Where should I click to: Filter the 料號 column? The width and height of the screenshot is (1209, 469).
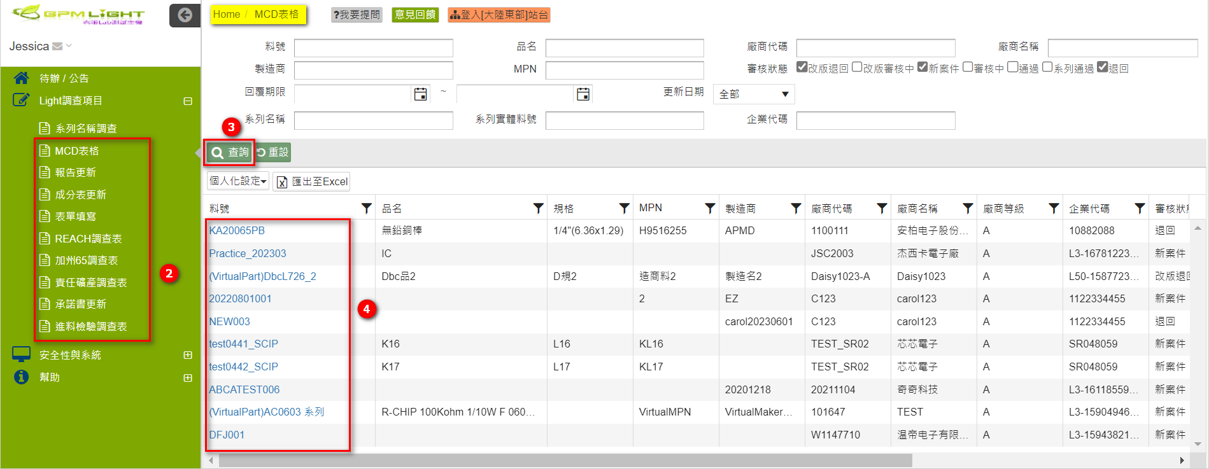367,208
